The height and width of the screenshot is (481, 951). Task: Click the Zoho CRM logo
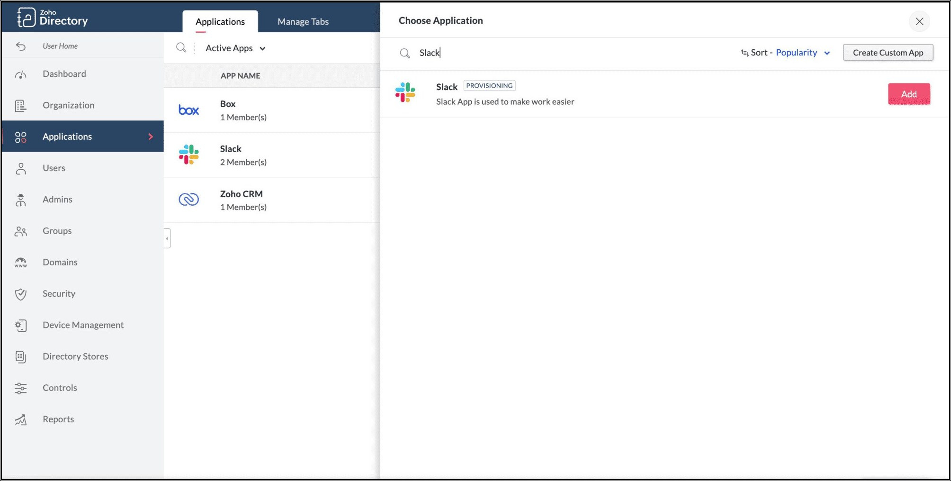(x=188, y=200)
